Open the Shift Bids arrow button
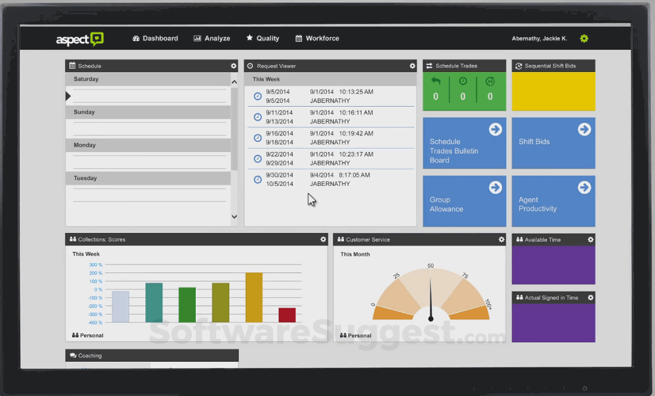Image resolution: width=655 pixels, height=396 pixels. coord(584,129)
